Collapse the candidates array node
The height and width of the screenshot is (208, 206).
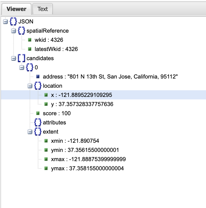(x=13, y=59)
